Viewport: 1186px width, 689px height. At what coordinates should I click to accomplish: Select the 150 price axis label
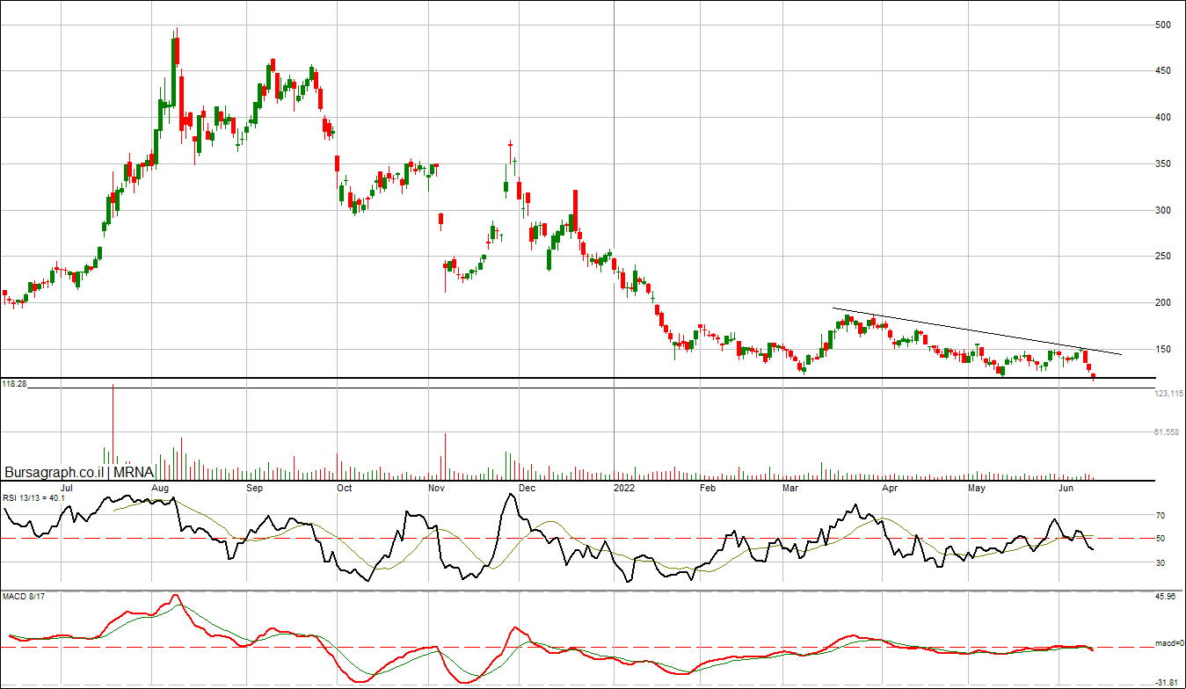(x=1162, y=350)
